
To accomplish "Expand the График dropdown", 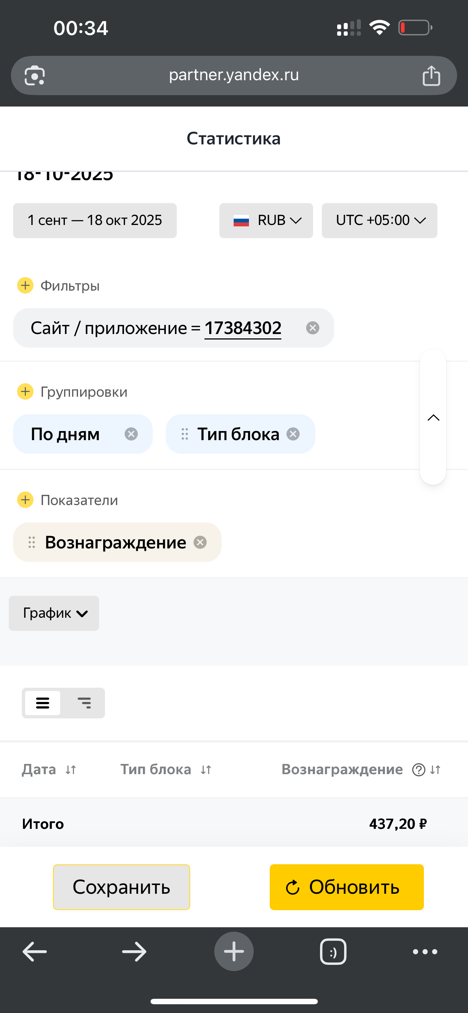I will [54, 613].
